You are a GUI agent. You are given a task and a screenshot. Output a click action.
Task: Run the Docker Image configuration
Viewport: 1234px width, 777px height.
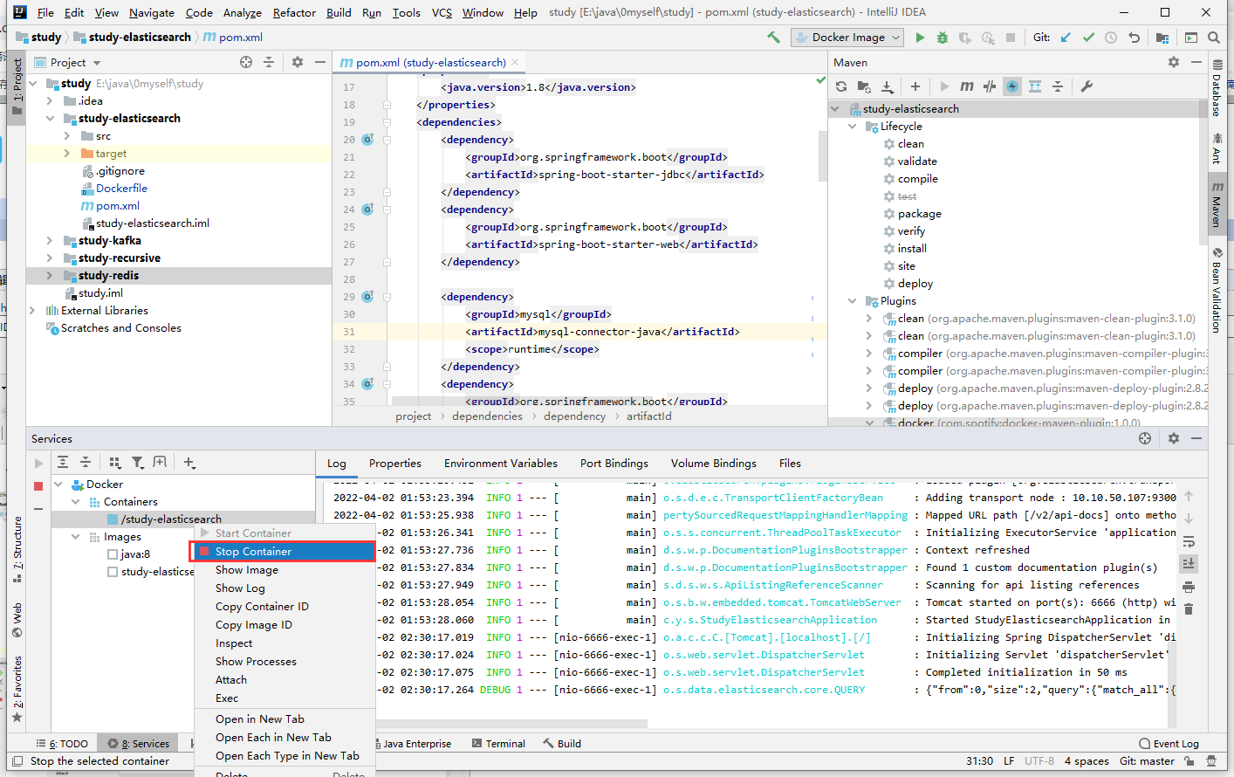click(x=920, y=38)
